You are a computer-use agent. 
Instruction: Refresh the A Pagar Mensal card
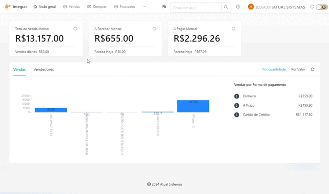click(233, 29)
